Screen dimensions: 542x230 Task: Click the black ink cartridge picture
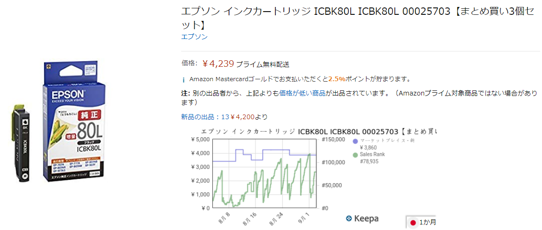click(21, 144)
